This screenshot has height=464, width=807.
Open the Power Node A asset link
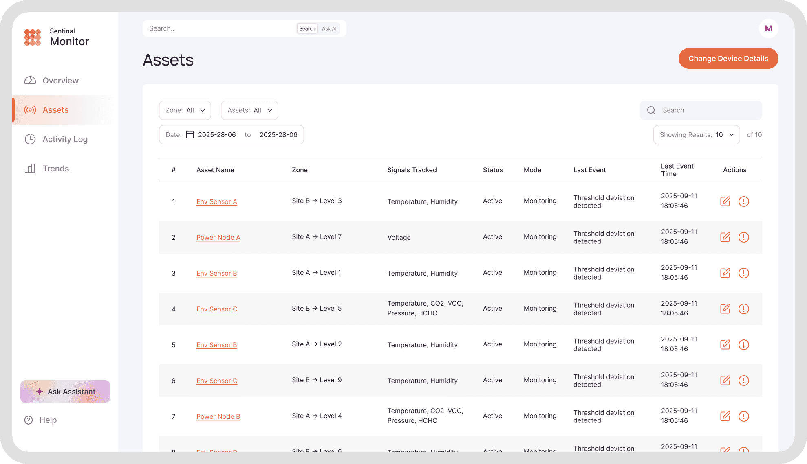coord(218,237)
